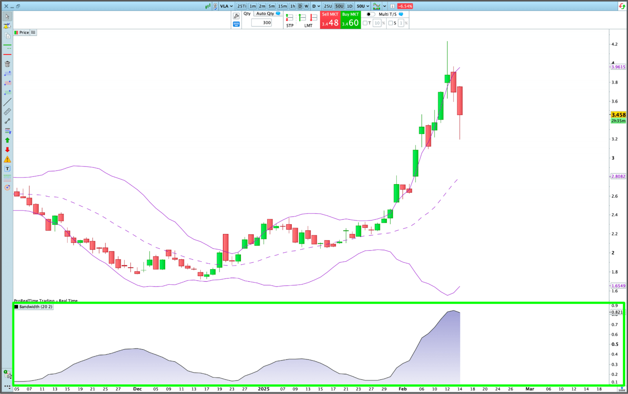Enable the S stop checkbox

click(390, 23)
